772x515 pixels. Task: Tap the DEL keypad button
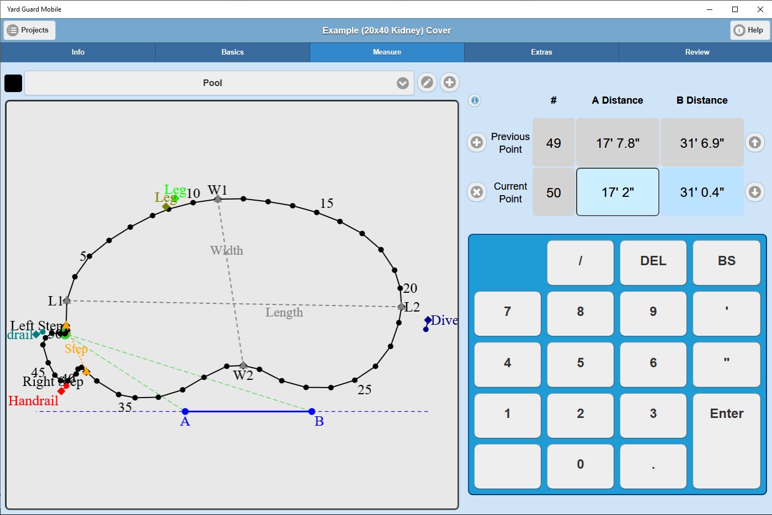(653, 261)
